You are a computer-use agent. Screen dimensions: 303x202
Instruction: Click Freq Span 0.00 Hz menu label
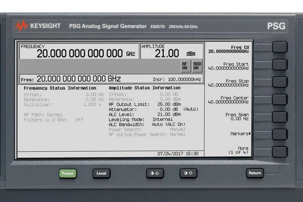[237, 117]
